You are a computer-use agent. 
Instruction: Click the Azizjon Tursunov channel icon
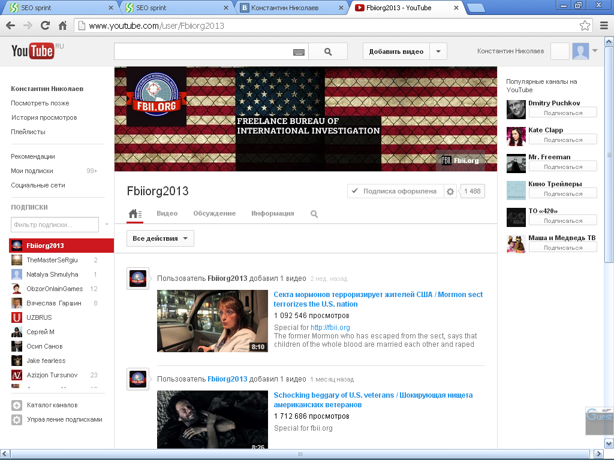click(16, 375)
